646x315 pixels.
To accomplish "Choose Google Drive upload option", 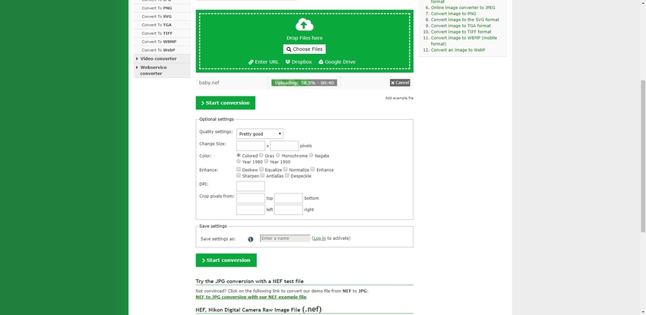I will [337, 62].
